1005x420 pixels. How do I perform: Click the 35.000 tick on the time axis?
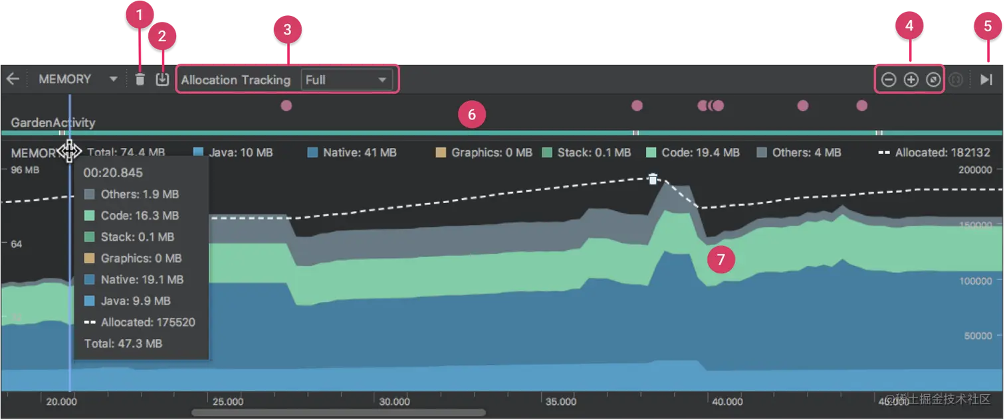[560, 401]
